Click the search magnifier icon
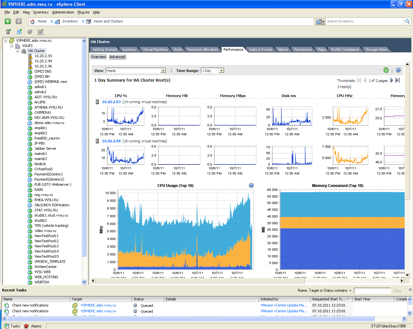Viewport: 413px width, 329px height. (x=408, y=21)
